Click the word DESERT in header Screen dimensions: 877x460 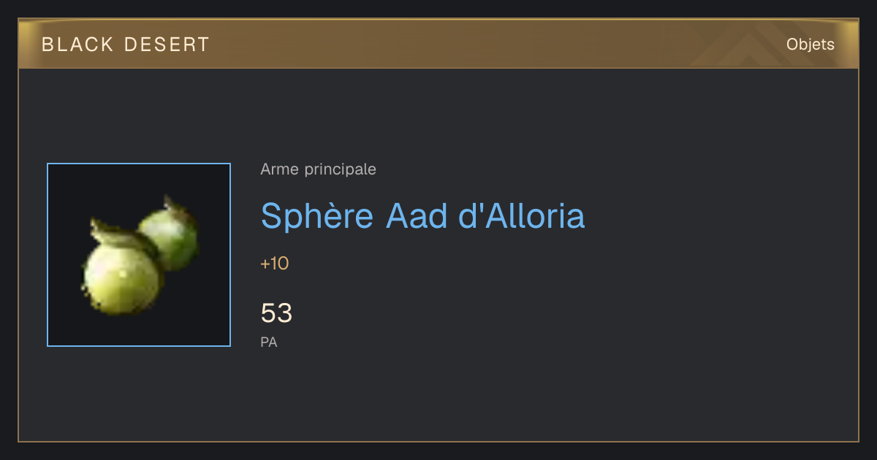(167, 45)
